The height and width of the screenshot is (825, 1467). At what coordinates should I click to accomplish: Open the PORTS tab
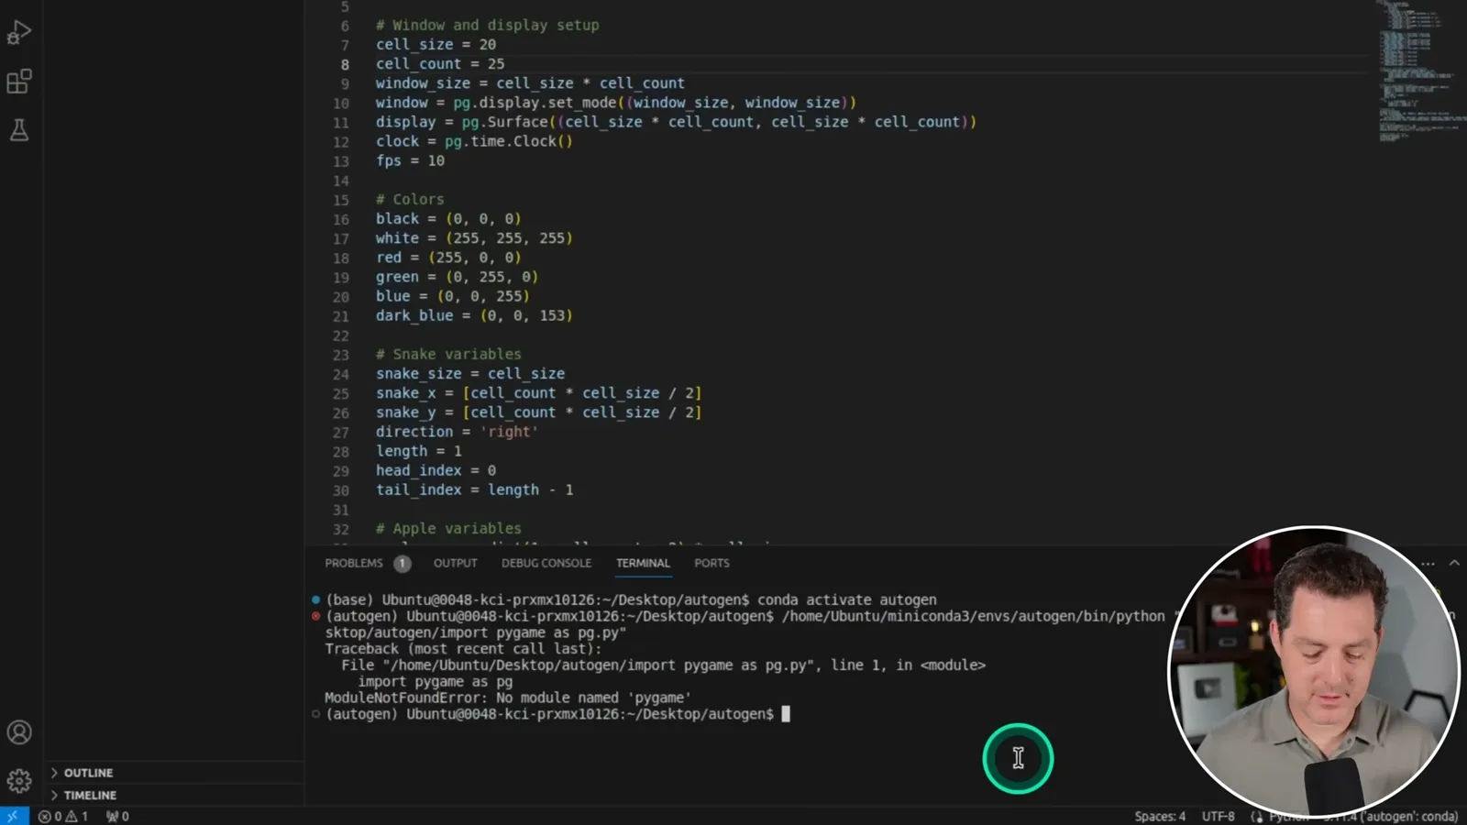tap(712, 563)
